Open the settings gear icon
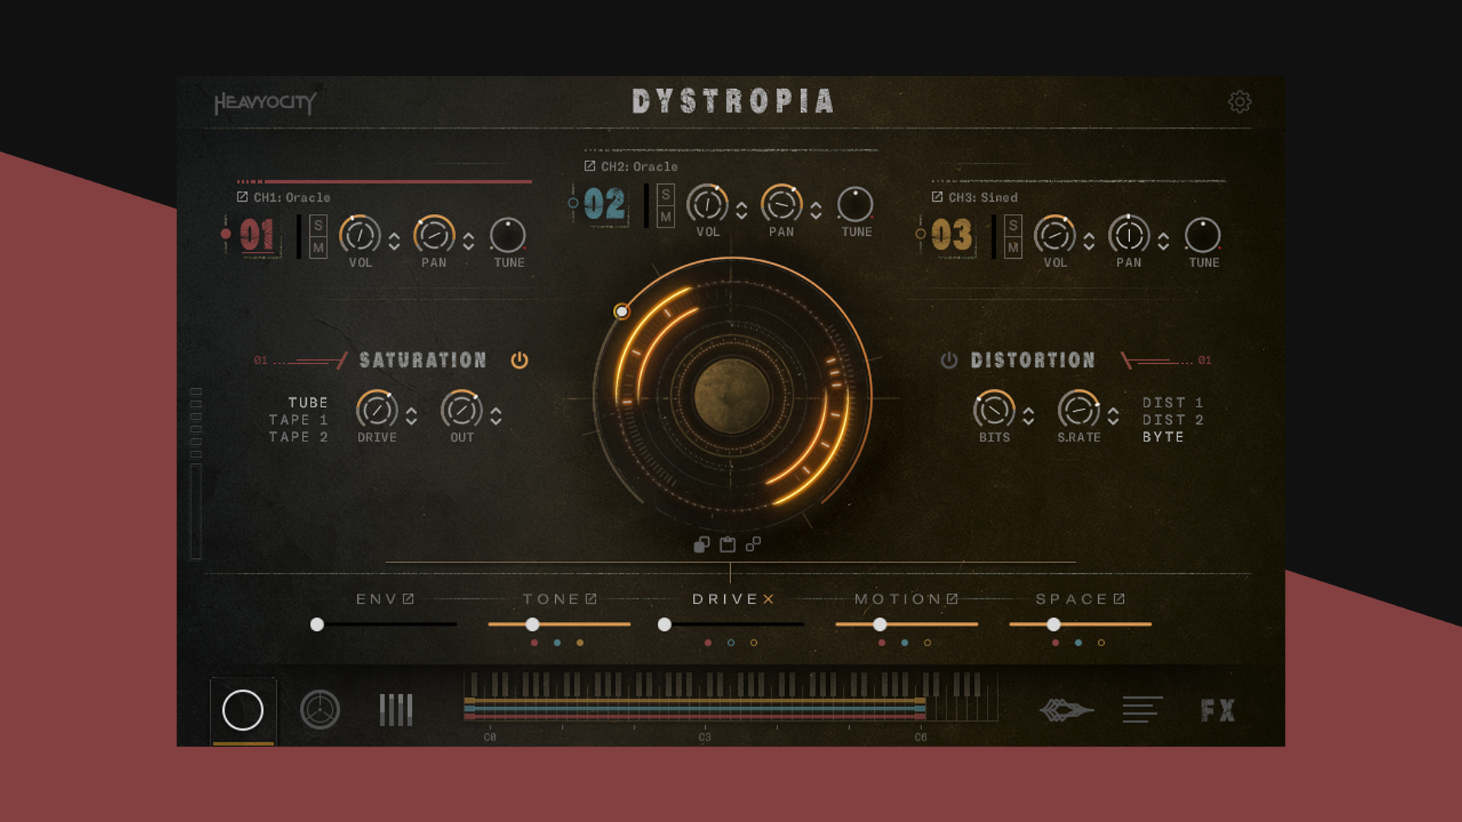1462x822 pixels. (1240, 103)
